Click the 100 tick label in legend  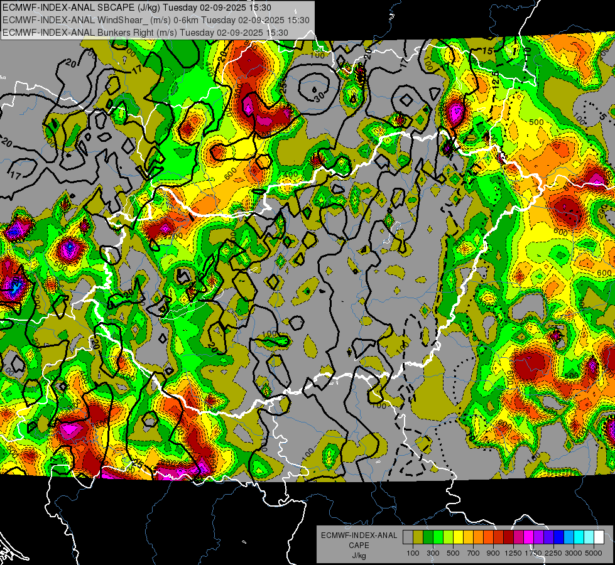413,553
